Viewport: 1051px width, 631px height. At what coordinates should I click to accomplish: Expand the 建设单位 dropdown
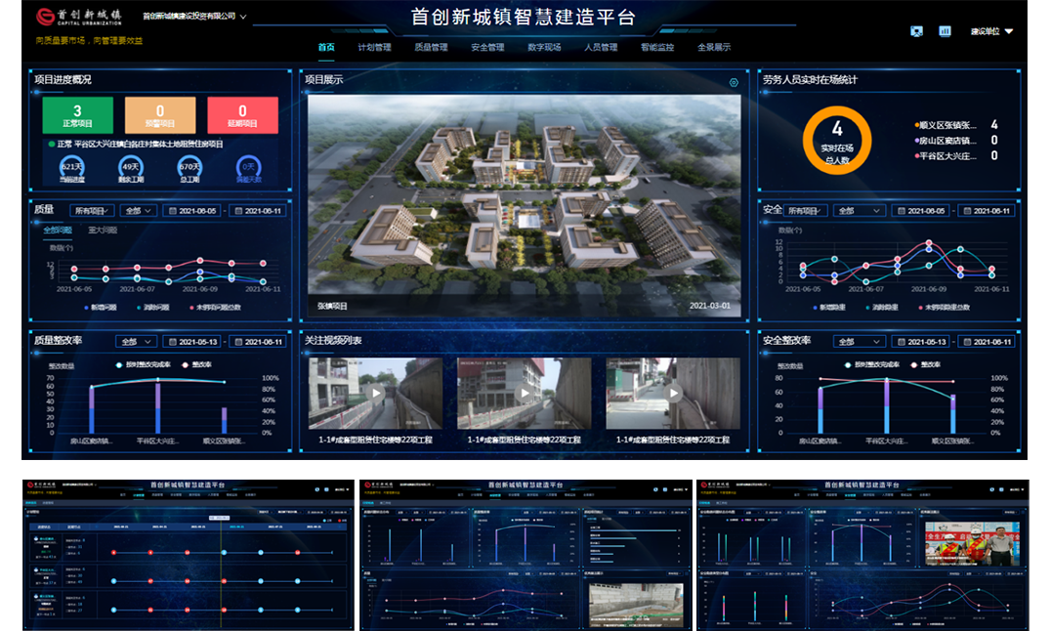pos(990,31)
